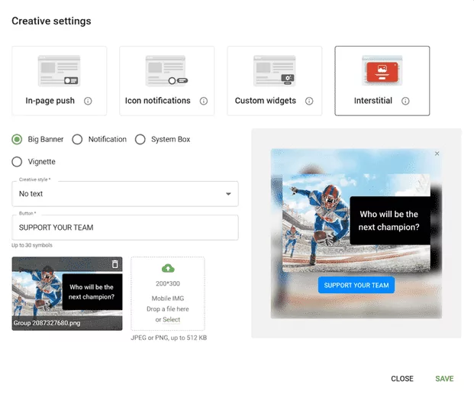Close the banner preview with X icon
Screen dimensions: 474x401
coord(437,154)
